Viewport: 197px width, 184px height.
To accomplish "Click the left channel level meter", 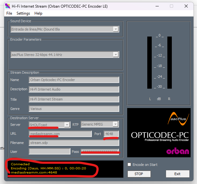I will tap(150, 63).
